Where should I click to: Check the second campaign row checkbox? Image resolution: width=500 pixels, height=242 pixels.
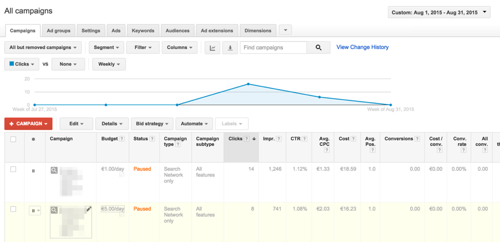click(x=13, y=209)
